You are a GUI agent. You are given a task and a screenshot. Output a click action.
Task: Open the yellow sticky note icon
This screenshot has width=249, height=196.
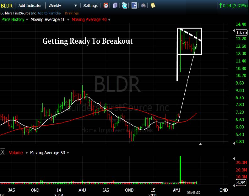tap(153, 6)
